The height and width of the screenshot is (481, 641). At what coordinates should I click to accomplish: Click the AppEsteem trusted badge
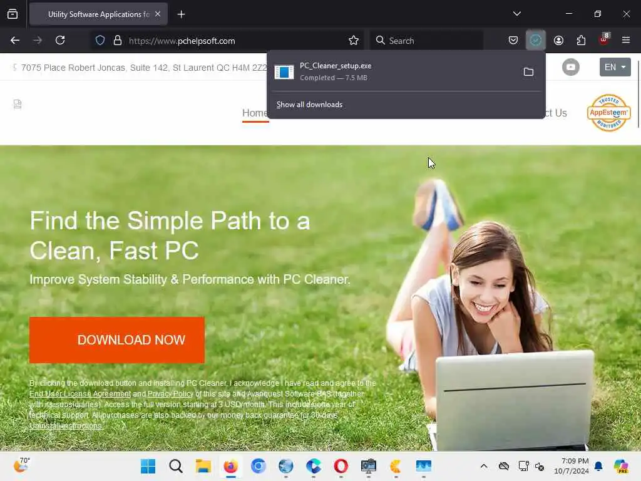[608, 113]
